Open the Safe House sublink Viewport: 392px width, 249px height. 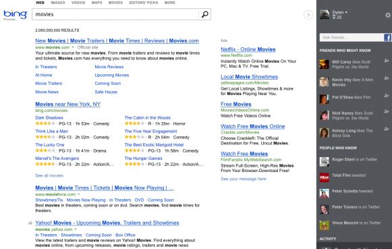click(x=106, y=92)
